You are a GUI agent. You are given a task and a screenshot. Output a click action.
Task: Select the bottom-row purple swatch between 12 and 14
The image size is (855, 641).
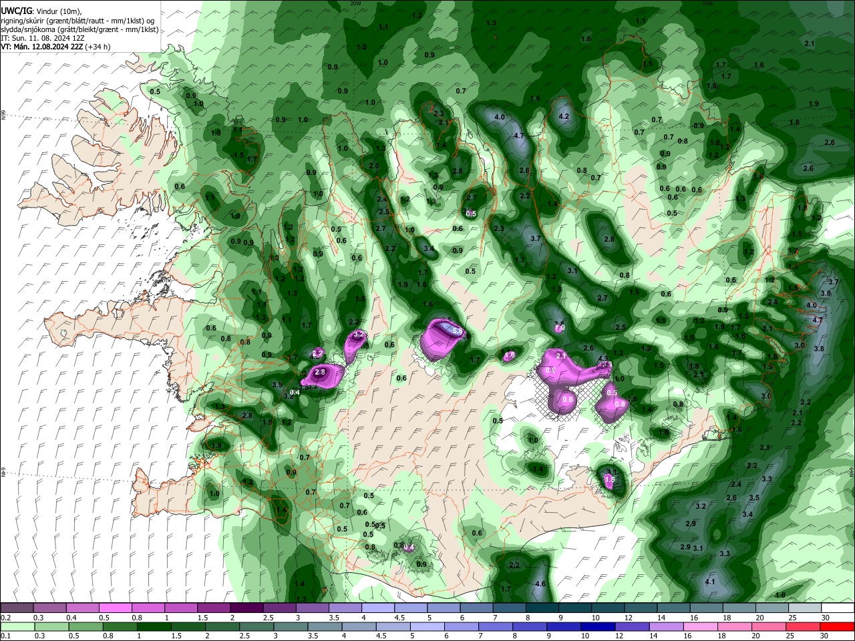click(x=633, y=626)
